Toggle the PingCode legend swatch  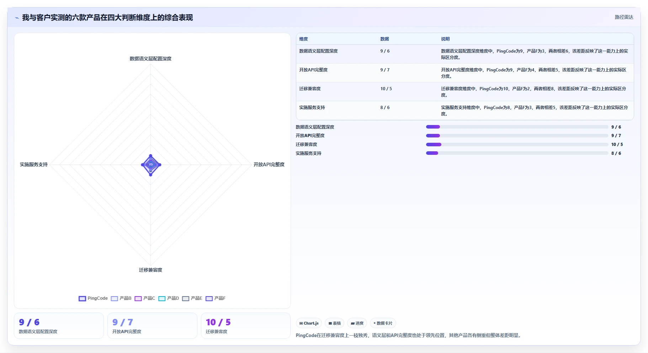click(82, 299)
